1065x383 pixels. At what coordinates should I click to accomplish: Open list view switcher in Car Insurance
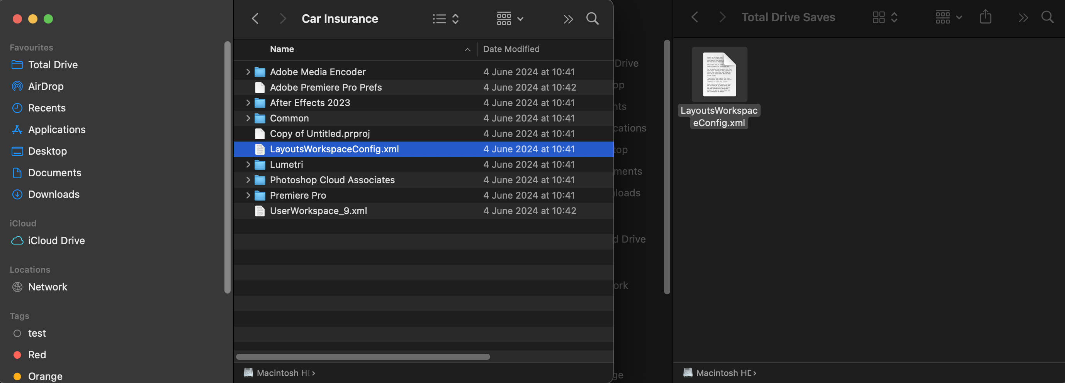point(446,19)
